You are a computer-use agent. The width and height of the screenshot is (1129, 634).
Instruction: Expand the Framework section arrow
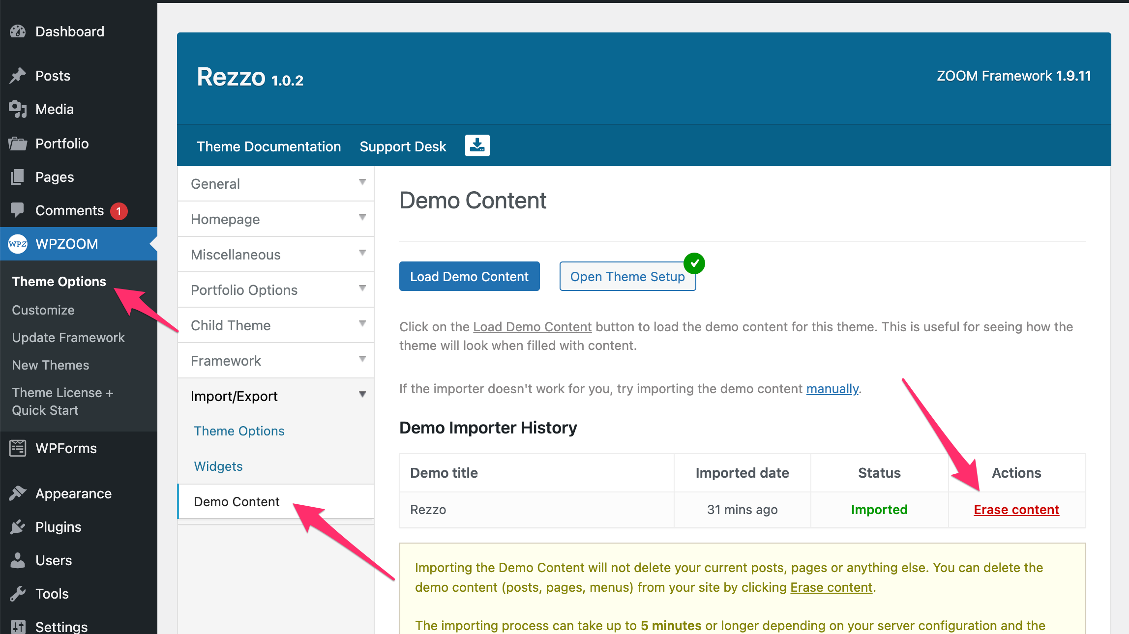[362, 359]
